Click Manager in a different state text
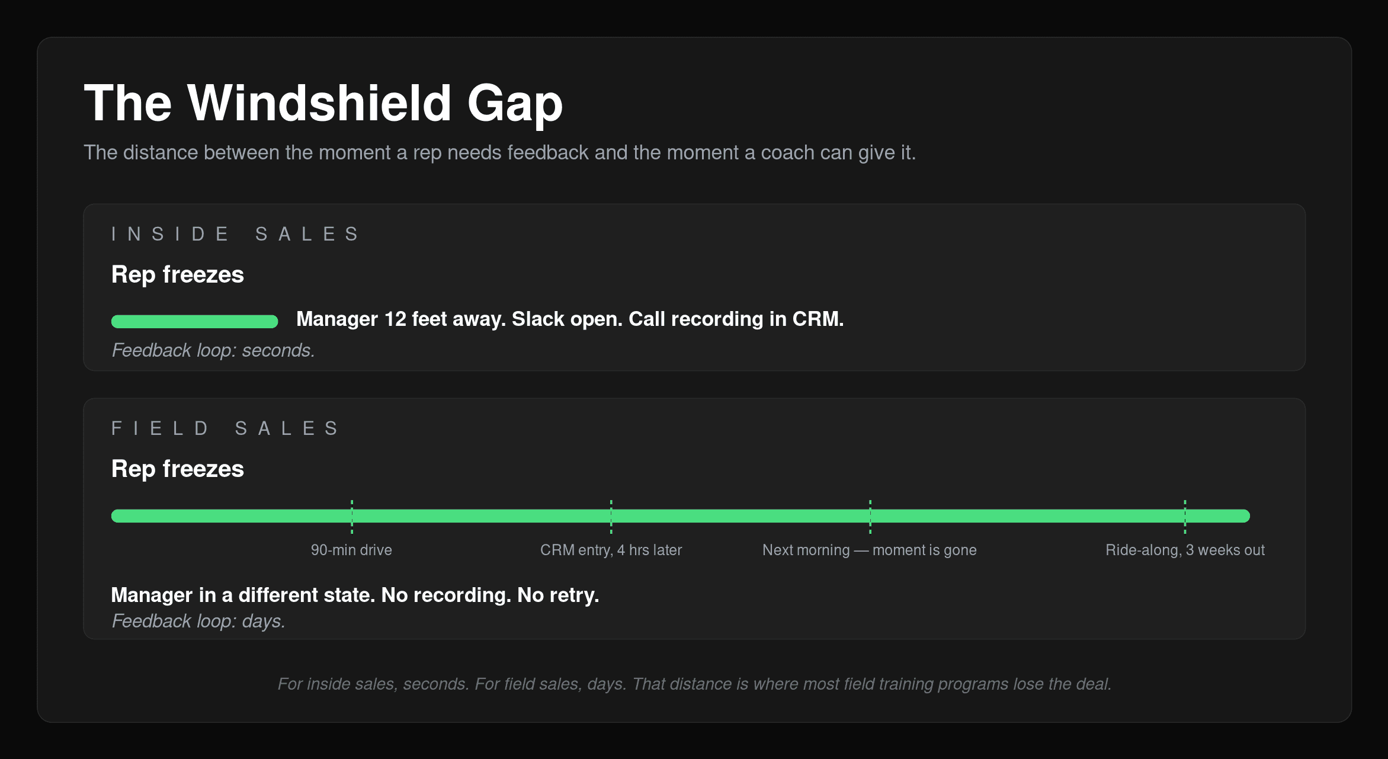 pyautogui.click(x=355, y=595)
